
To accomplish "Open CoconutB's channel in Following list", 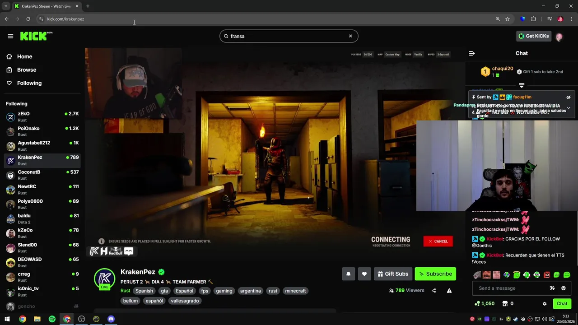I will tap(42, 175).
